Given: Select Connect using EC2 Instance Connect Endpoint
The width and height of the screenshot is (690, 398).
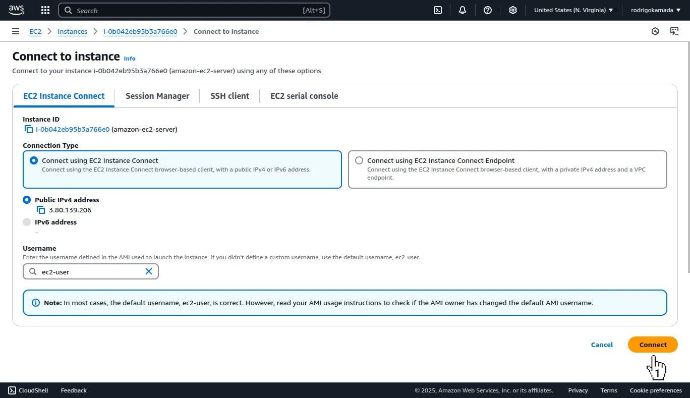Looking at the screenshot, I should click(x=359, y=160).
